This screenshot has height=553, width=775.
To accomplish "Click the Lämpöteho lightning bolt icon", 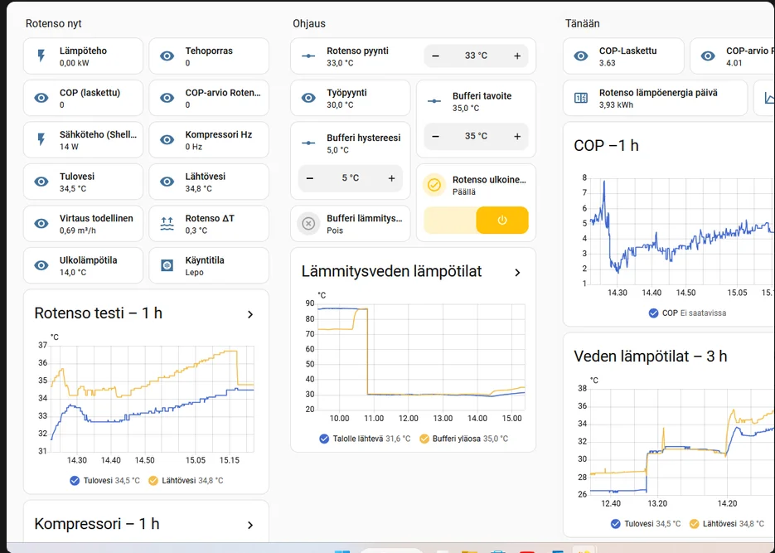I will tap(41, 56).
